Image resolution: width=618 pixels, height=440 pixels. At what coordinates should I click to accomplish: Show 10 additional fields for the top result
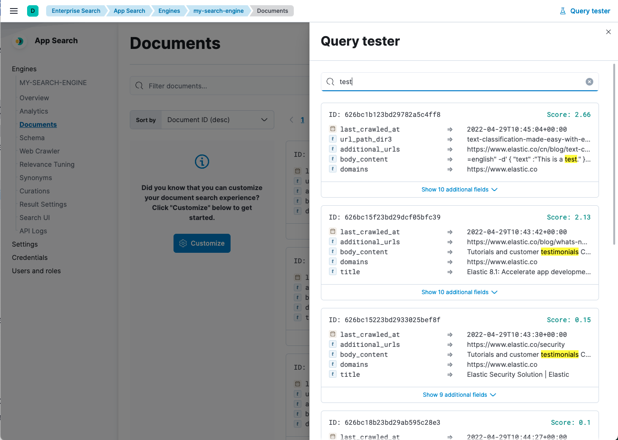coord(459,189)
